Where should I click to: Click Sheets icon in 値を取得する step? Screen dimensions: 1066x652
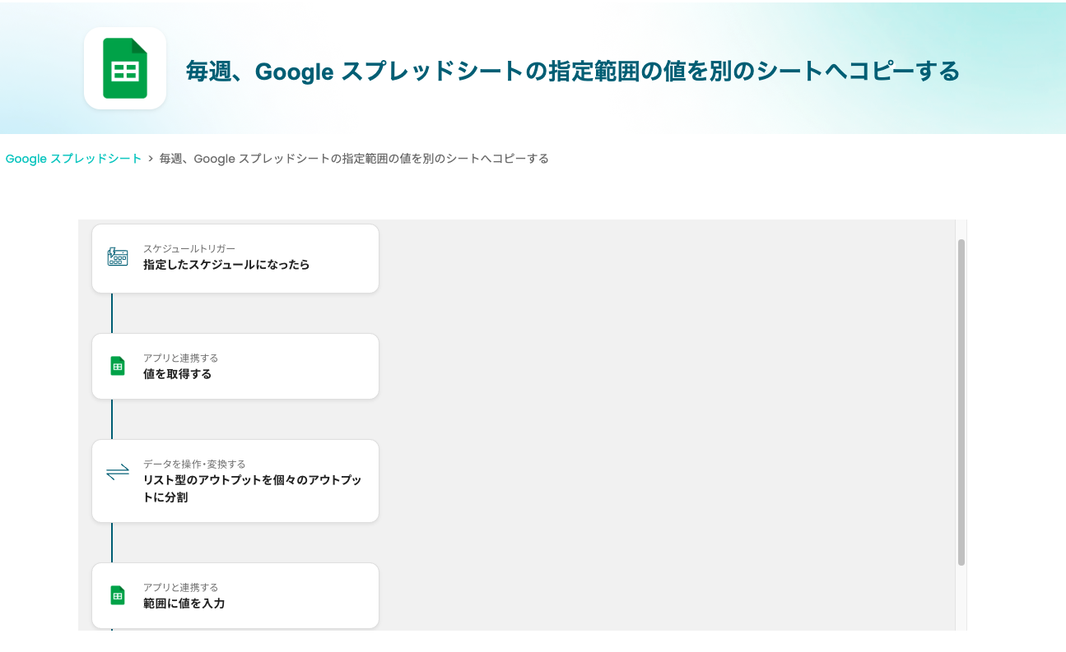[x=118, y=367]
